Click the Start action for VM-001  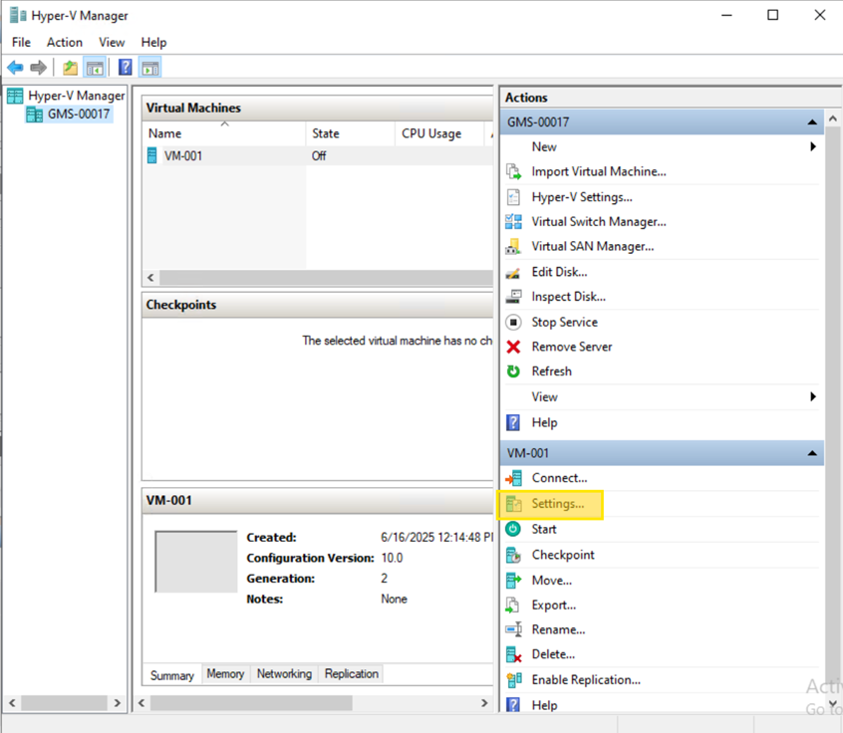(544, 529)
